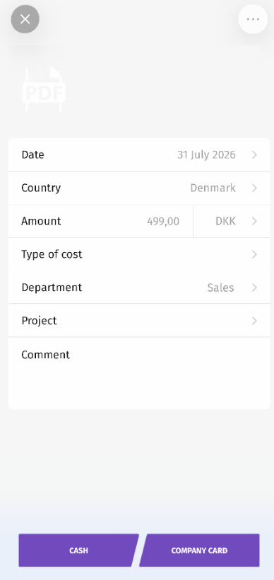Image resolution: width=274 pixels, height=580 pixels.
Task: Choose COMPANY CARD as payment method
Action: click(x=199, y=550)
